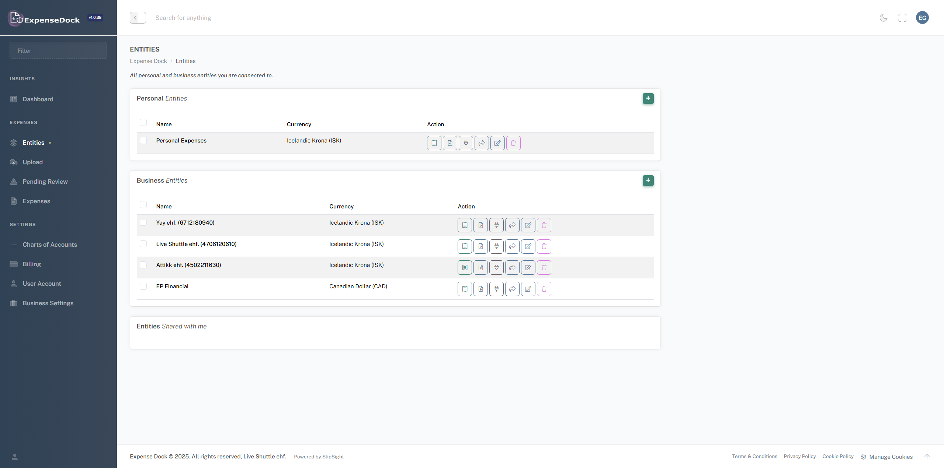Click the Filter input field
This screenshot has height=468, width=944.
coord(58,50)
